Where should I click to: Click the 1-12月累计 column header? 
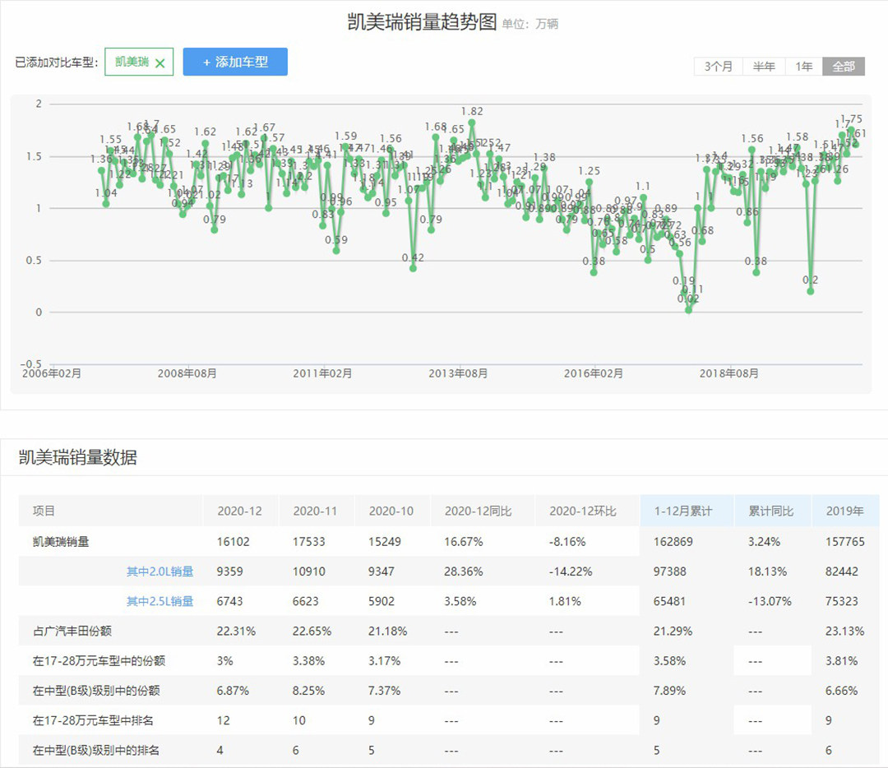tap(682, 511)
